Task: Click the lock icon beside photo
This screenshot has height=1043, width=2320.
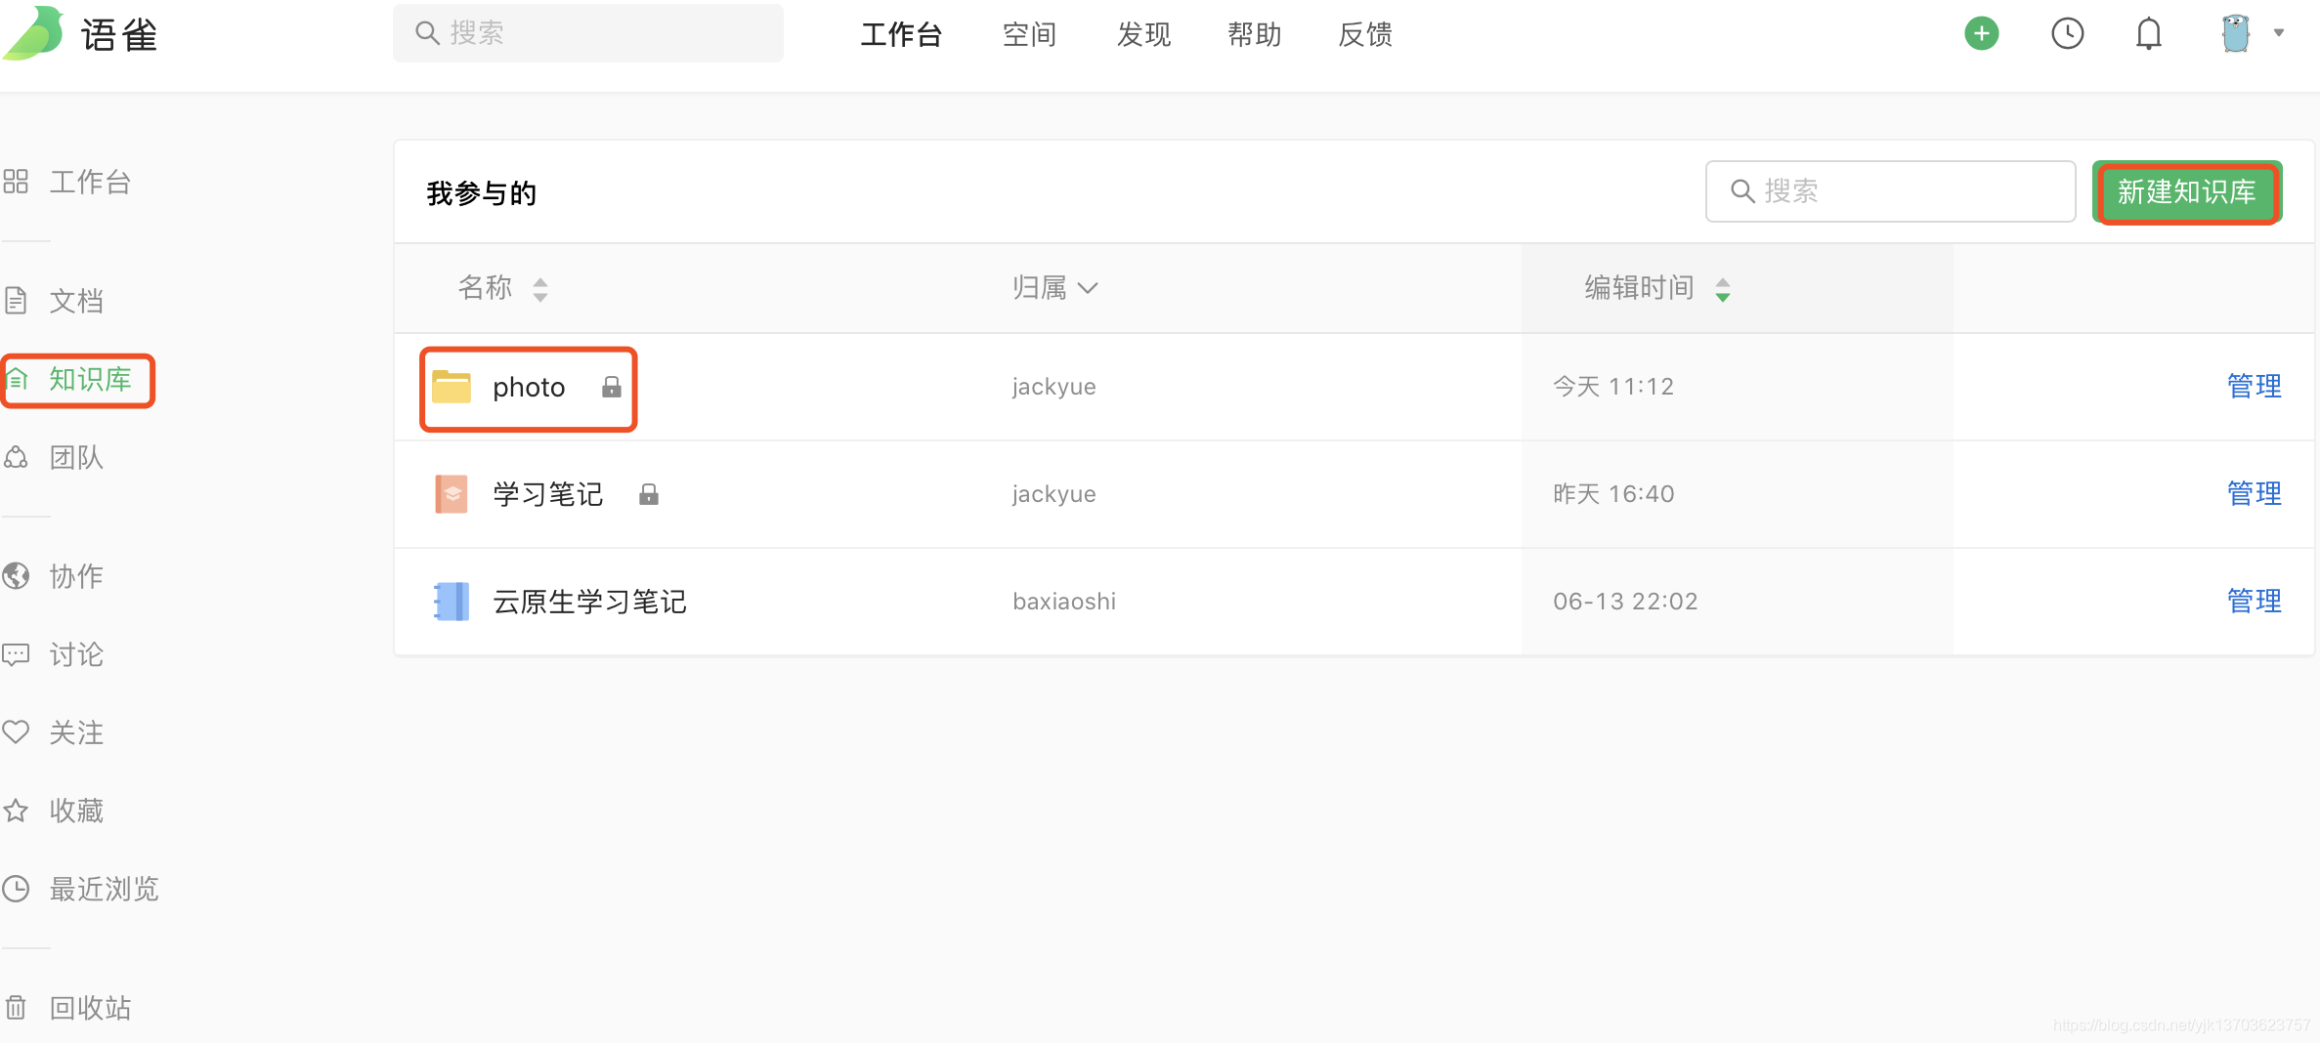Action: 612,387
